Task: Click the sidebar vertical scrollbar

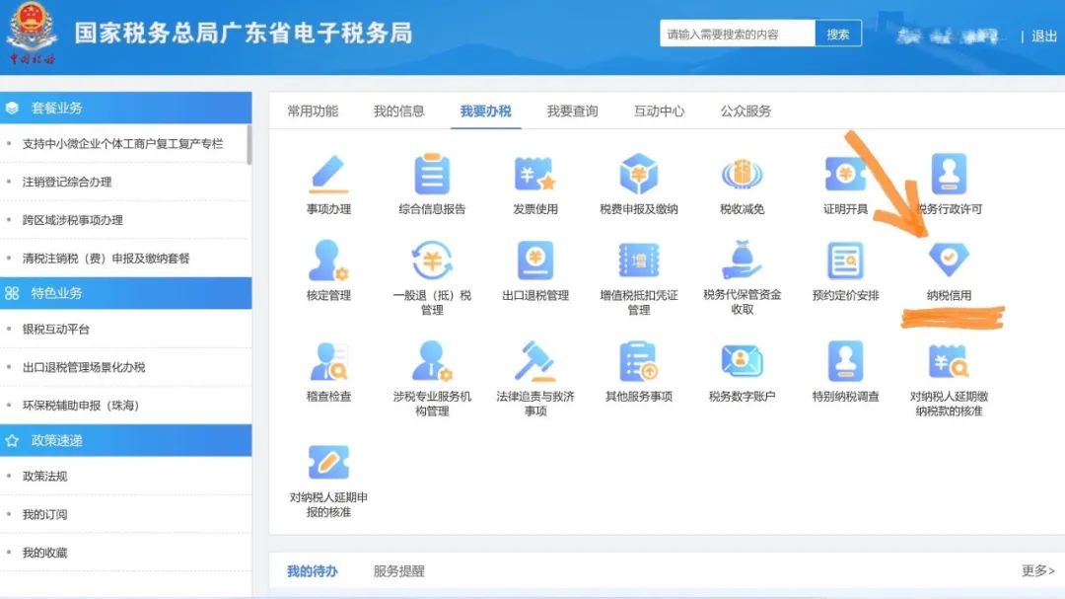Action: click(x=249, y=144)
